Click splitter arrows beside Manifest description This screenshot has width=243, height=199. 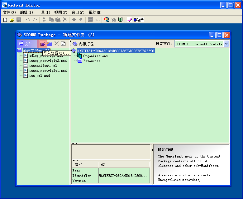(153, 148)
